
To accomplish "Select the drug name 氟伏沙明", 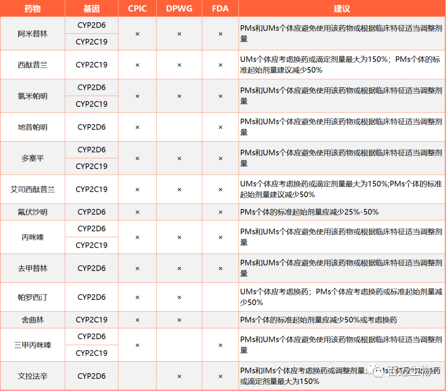I will pos(33,212).
